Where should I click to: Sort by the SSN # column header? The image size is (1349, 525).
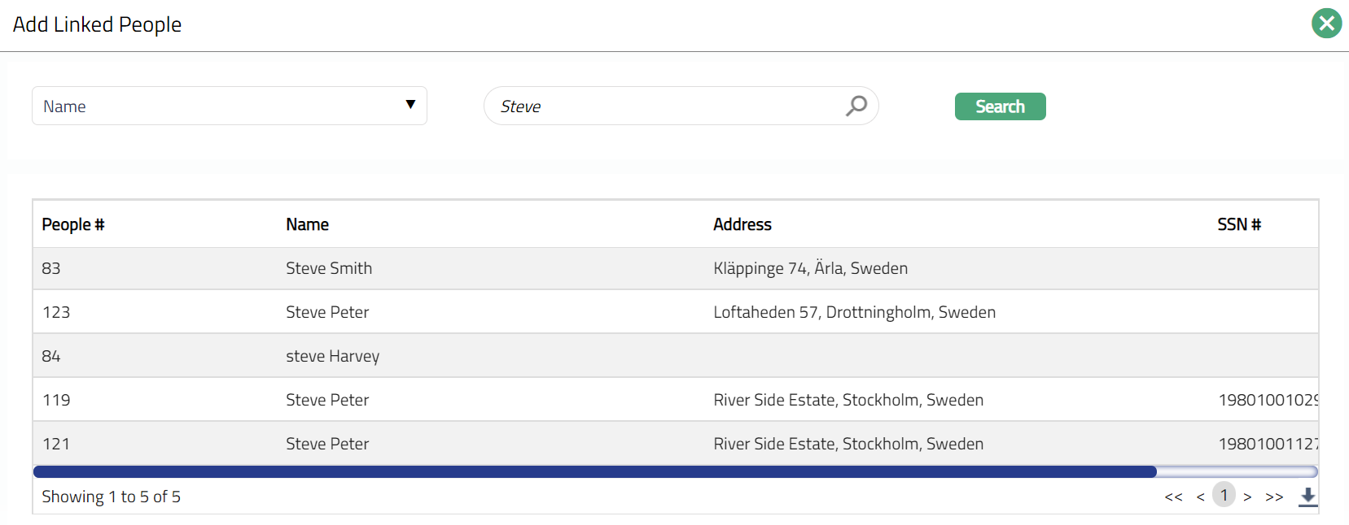click(1238, 224)
